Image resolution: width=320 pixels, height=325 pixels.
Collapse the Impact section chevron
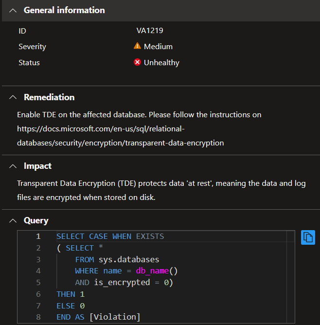[x=13, y=166]
